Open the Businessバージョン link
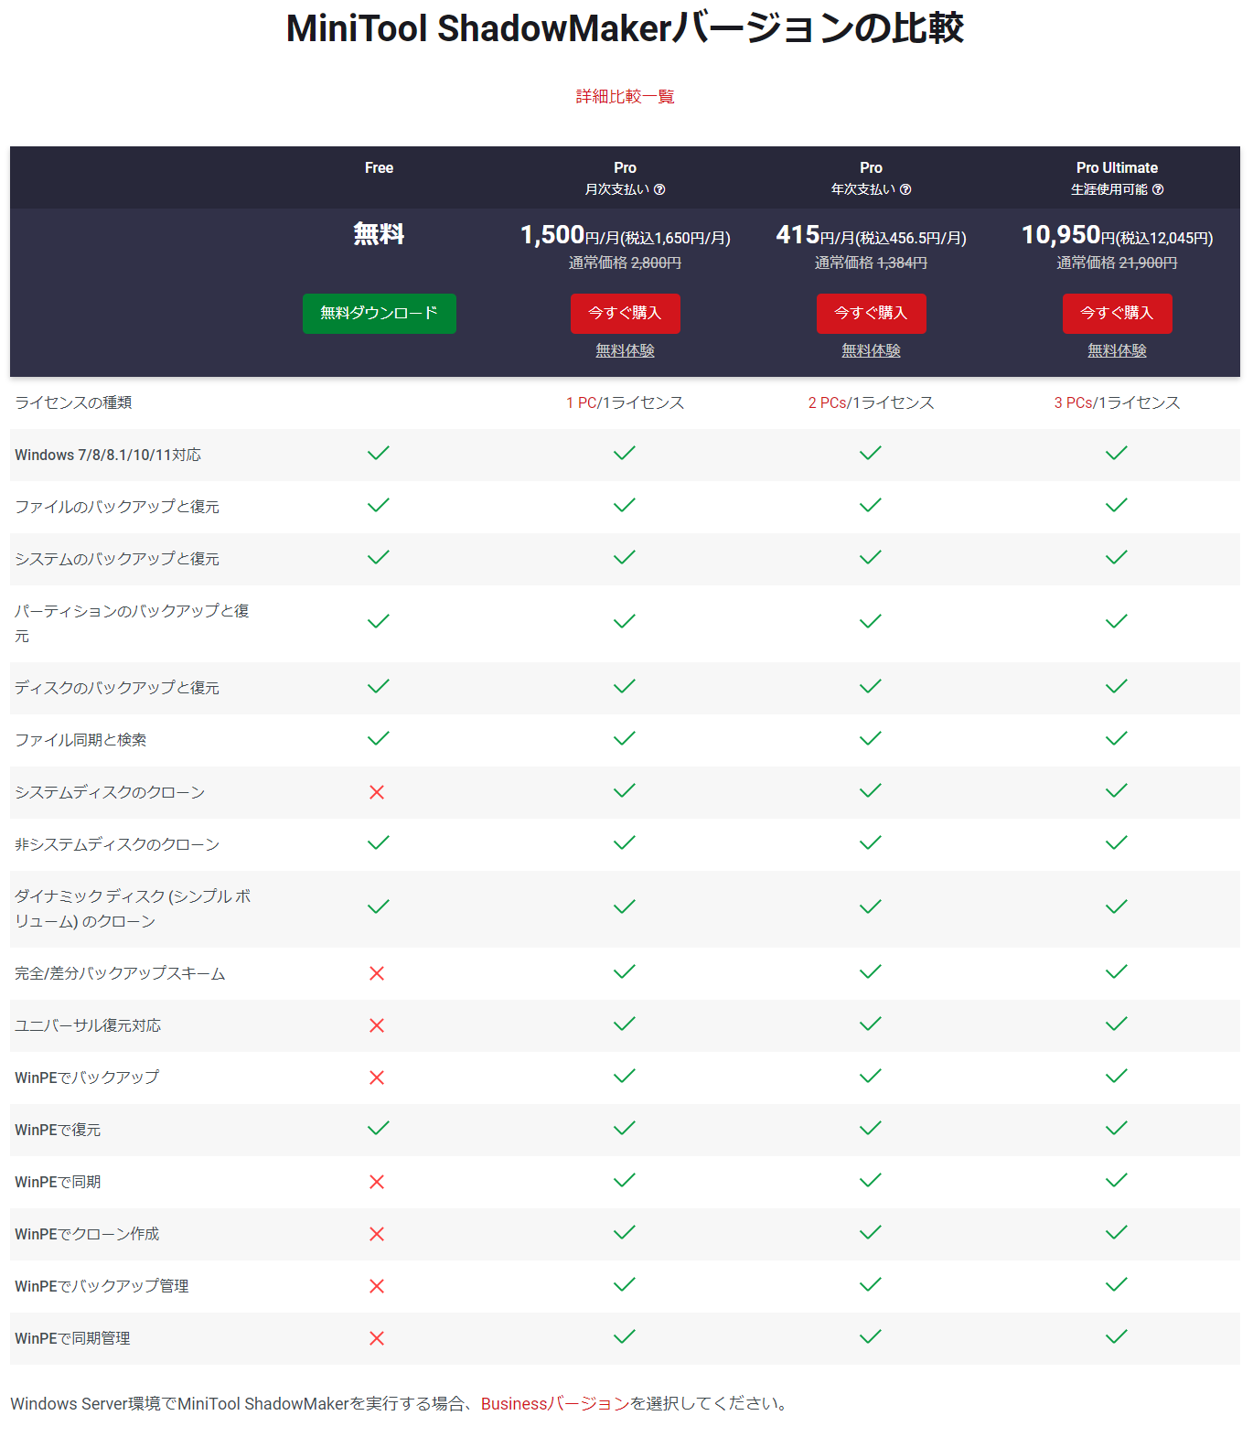Screen dimensions: 1253x1437 tap(555, 1403)
